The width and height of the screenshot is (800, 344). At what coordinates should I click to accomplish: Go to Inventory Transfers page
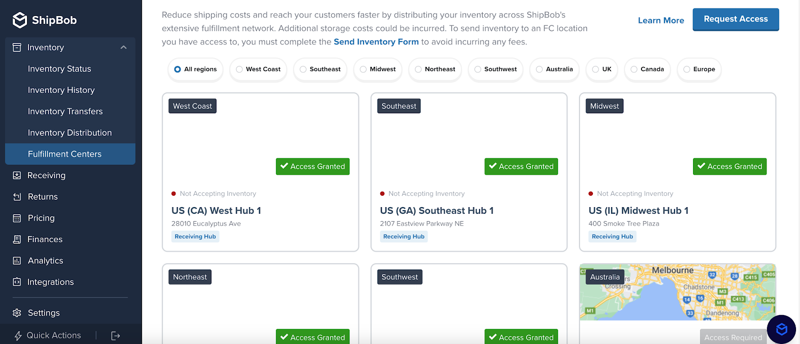point(65,111)
